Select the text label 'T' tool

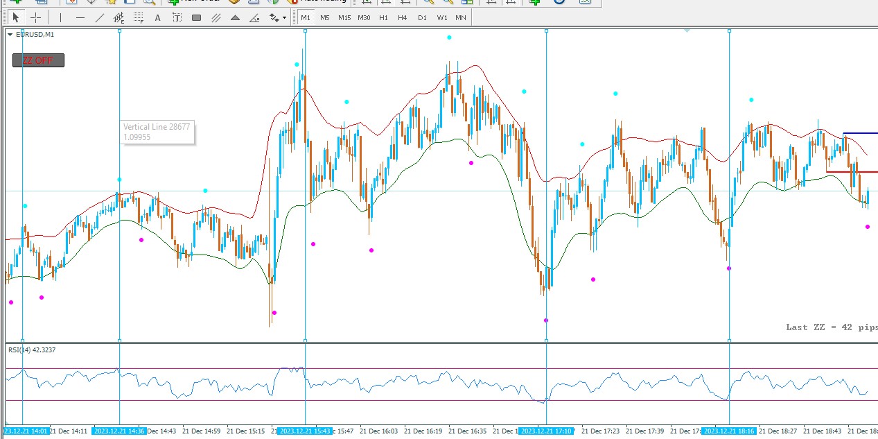pos(177,17)
